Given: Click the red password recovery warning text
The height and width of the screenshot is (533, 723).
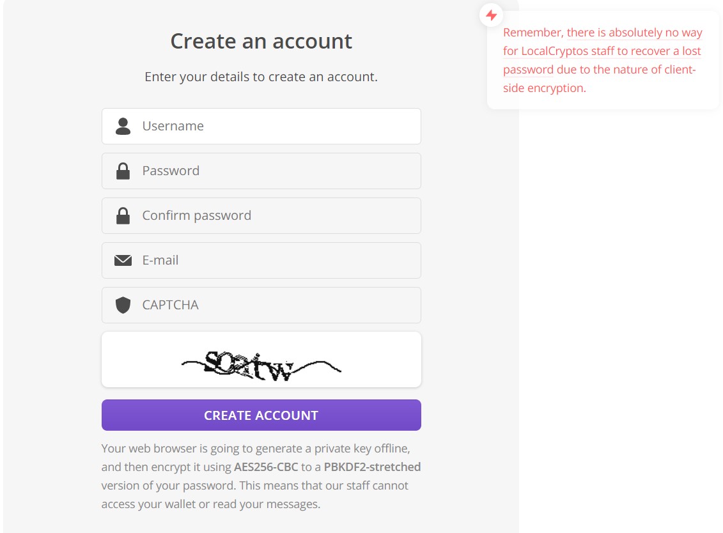Looking at the screenshot, I should coord(602,61).
